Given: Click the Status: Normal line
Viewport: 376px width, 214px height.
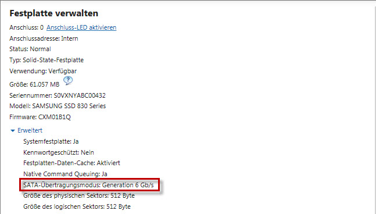Looking at the screenshot, I should (x=30, y=49).
